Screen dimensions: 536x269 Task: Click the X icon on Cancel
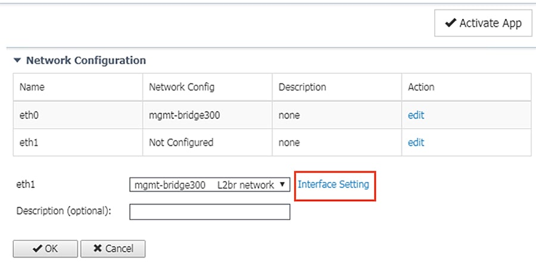[x=98, y=249]
